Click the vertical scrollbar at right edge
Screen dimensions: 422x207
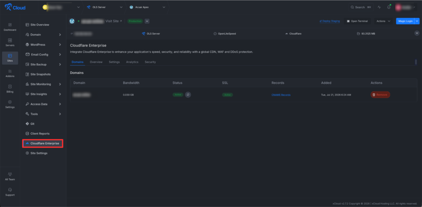[x=416, y=62]
